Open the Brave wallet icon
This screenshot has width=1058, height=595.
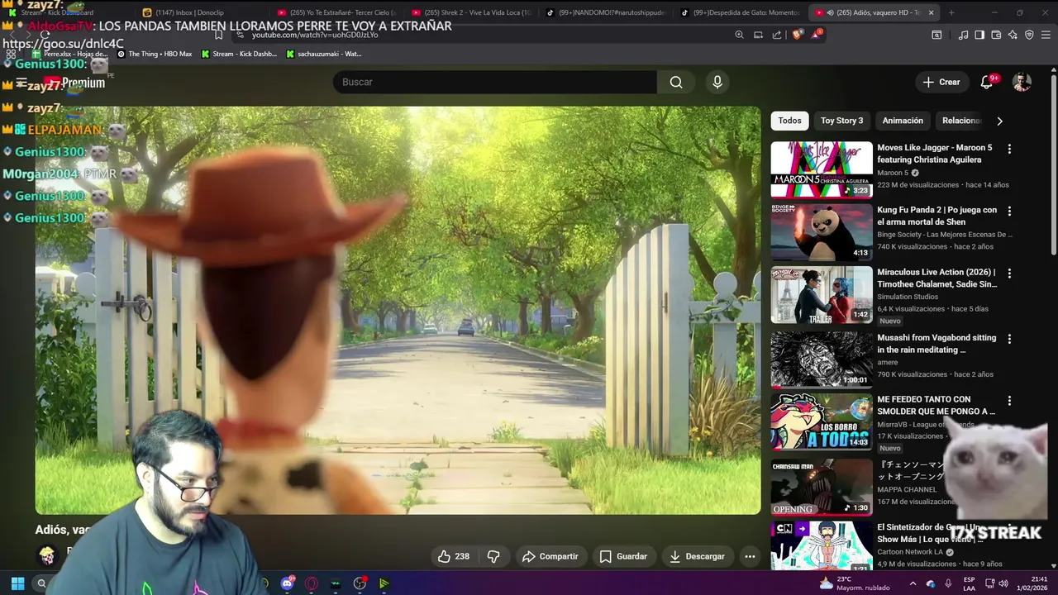(x=996, y=35)
